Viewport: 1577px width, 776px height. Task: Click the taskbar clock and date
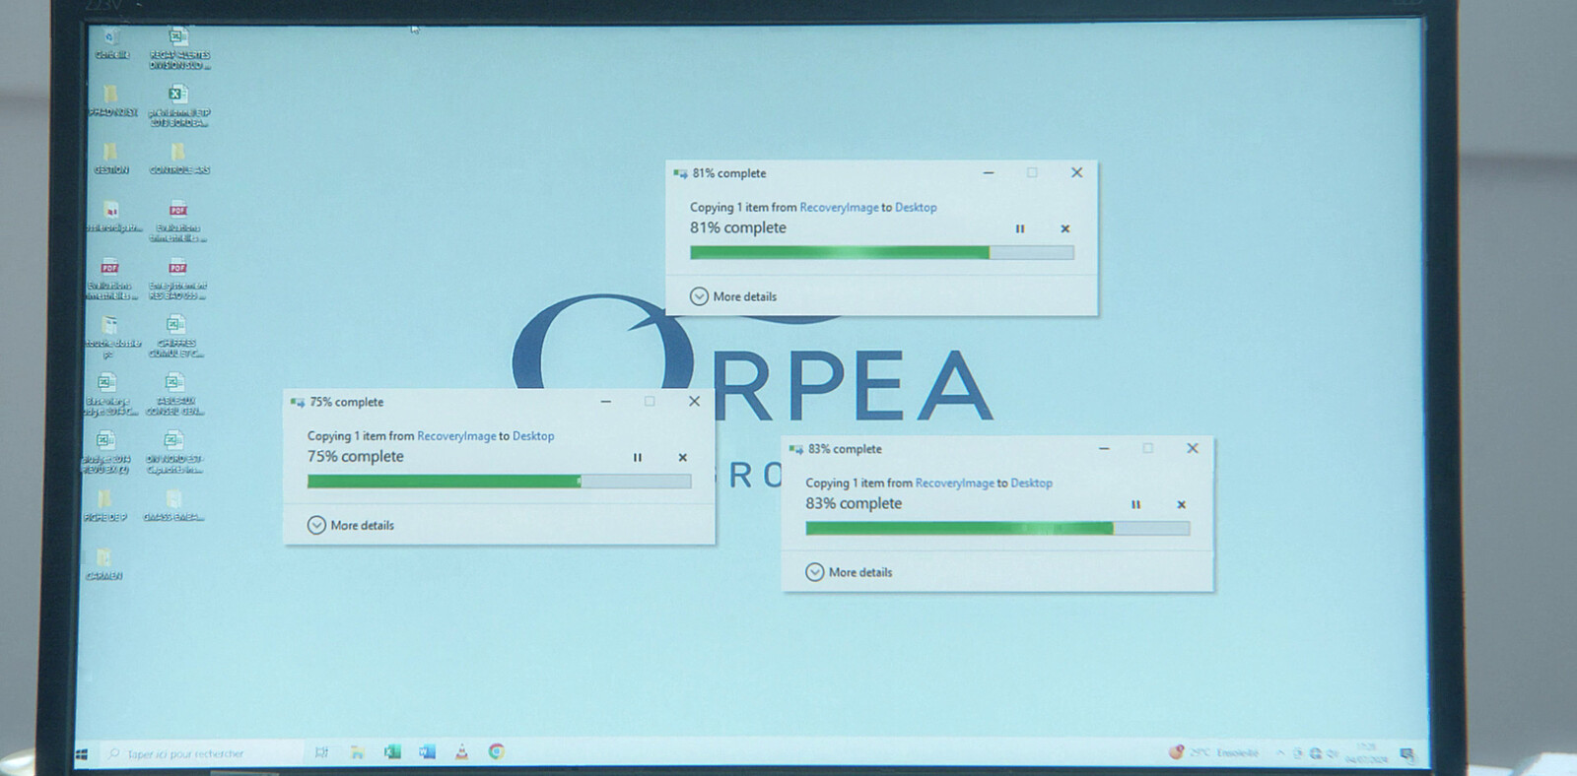coord(1367,753)
